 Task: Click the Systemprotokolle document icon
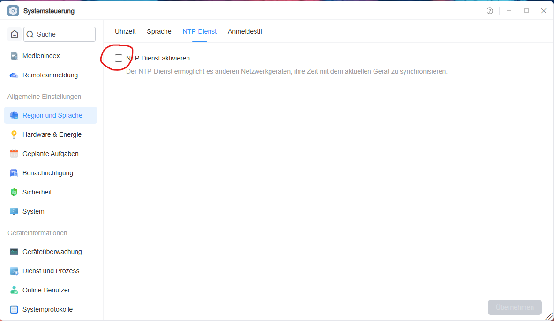coord(14,309)
